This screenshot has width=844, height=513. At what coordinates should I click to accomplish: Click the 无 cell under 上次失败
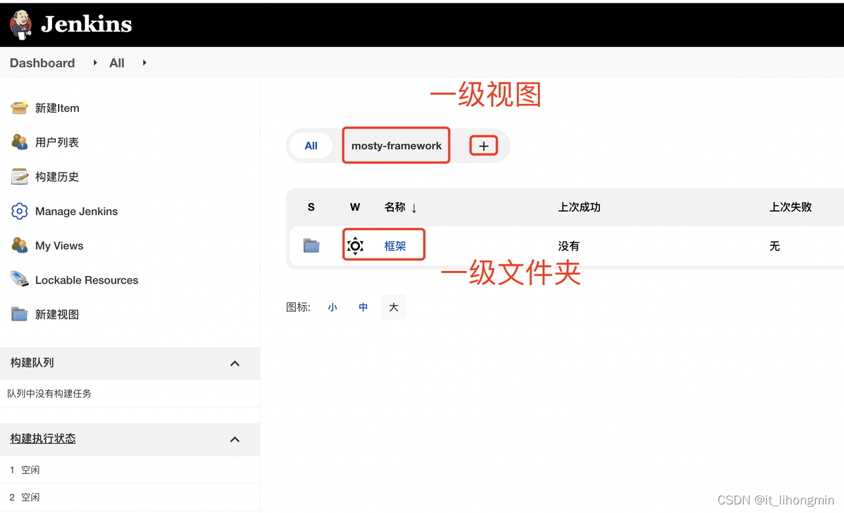(775, 246)
